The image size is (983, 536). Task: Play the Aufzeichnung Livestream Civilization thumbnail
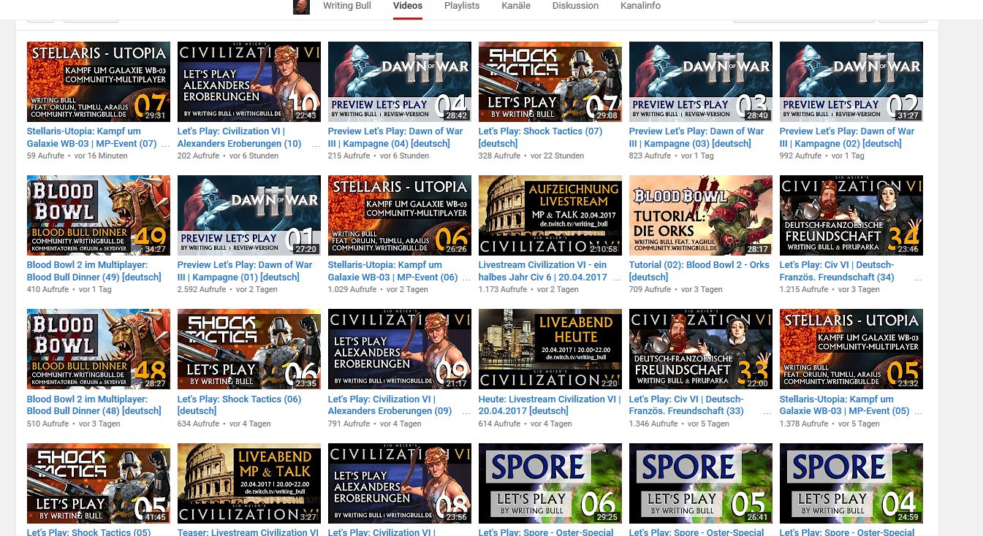pyautogui.click(x=550, y=215)
